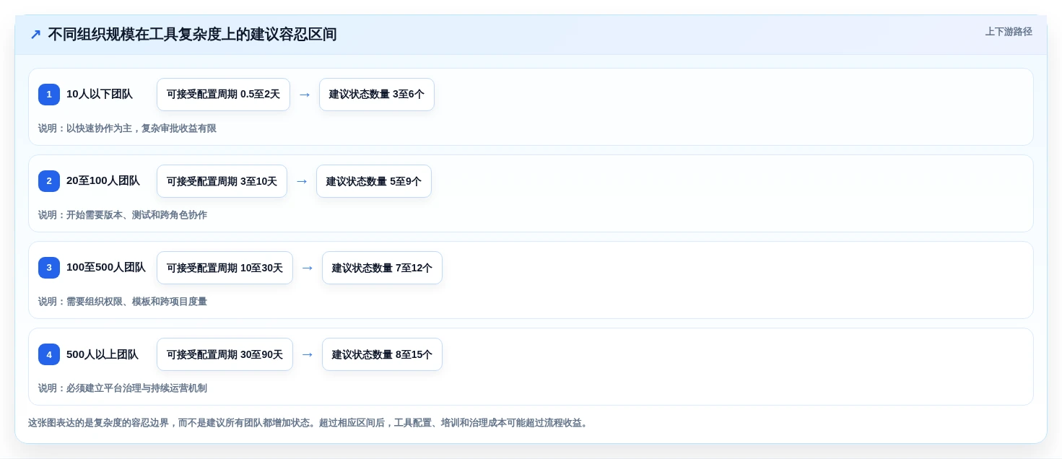
Task: Click the note 必须建立平台治理与持续运营机制
Action: click(136, 388)
